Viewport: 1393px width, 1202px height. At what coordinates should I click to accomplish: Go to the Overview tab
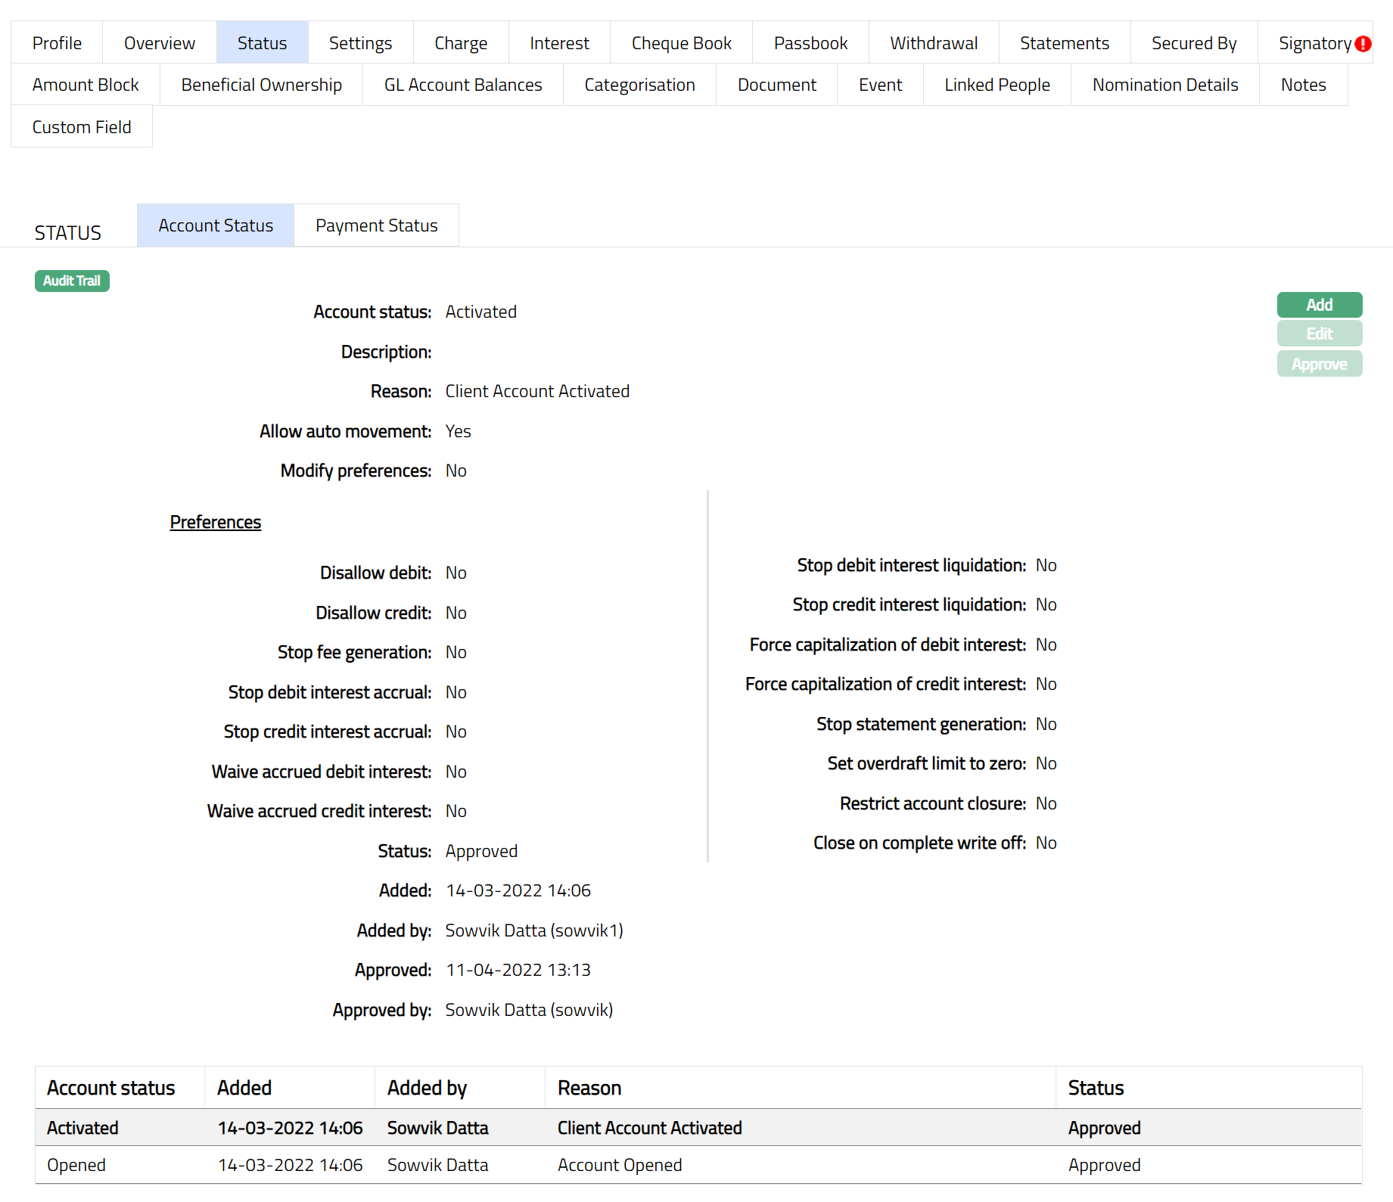[x=159, y=43]
